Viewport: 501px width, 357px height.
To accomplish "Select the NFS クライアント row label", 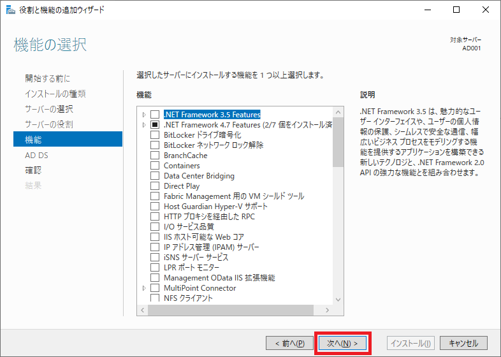I will click(x=188, y=298).
